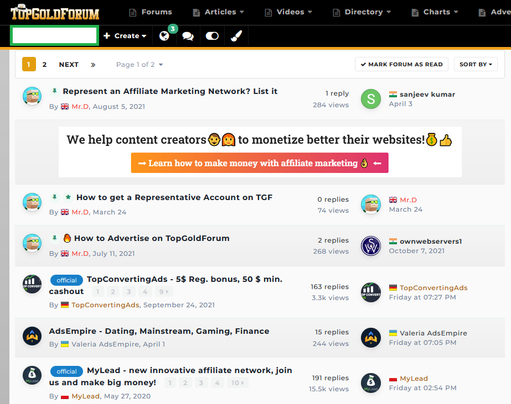Open How to Advertise on TopGoldForum topic
Image resolution: width=511 pixels, height=404 pixels.
point(152,238)
